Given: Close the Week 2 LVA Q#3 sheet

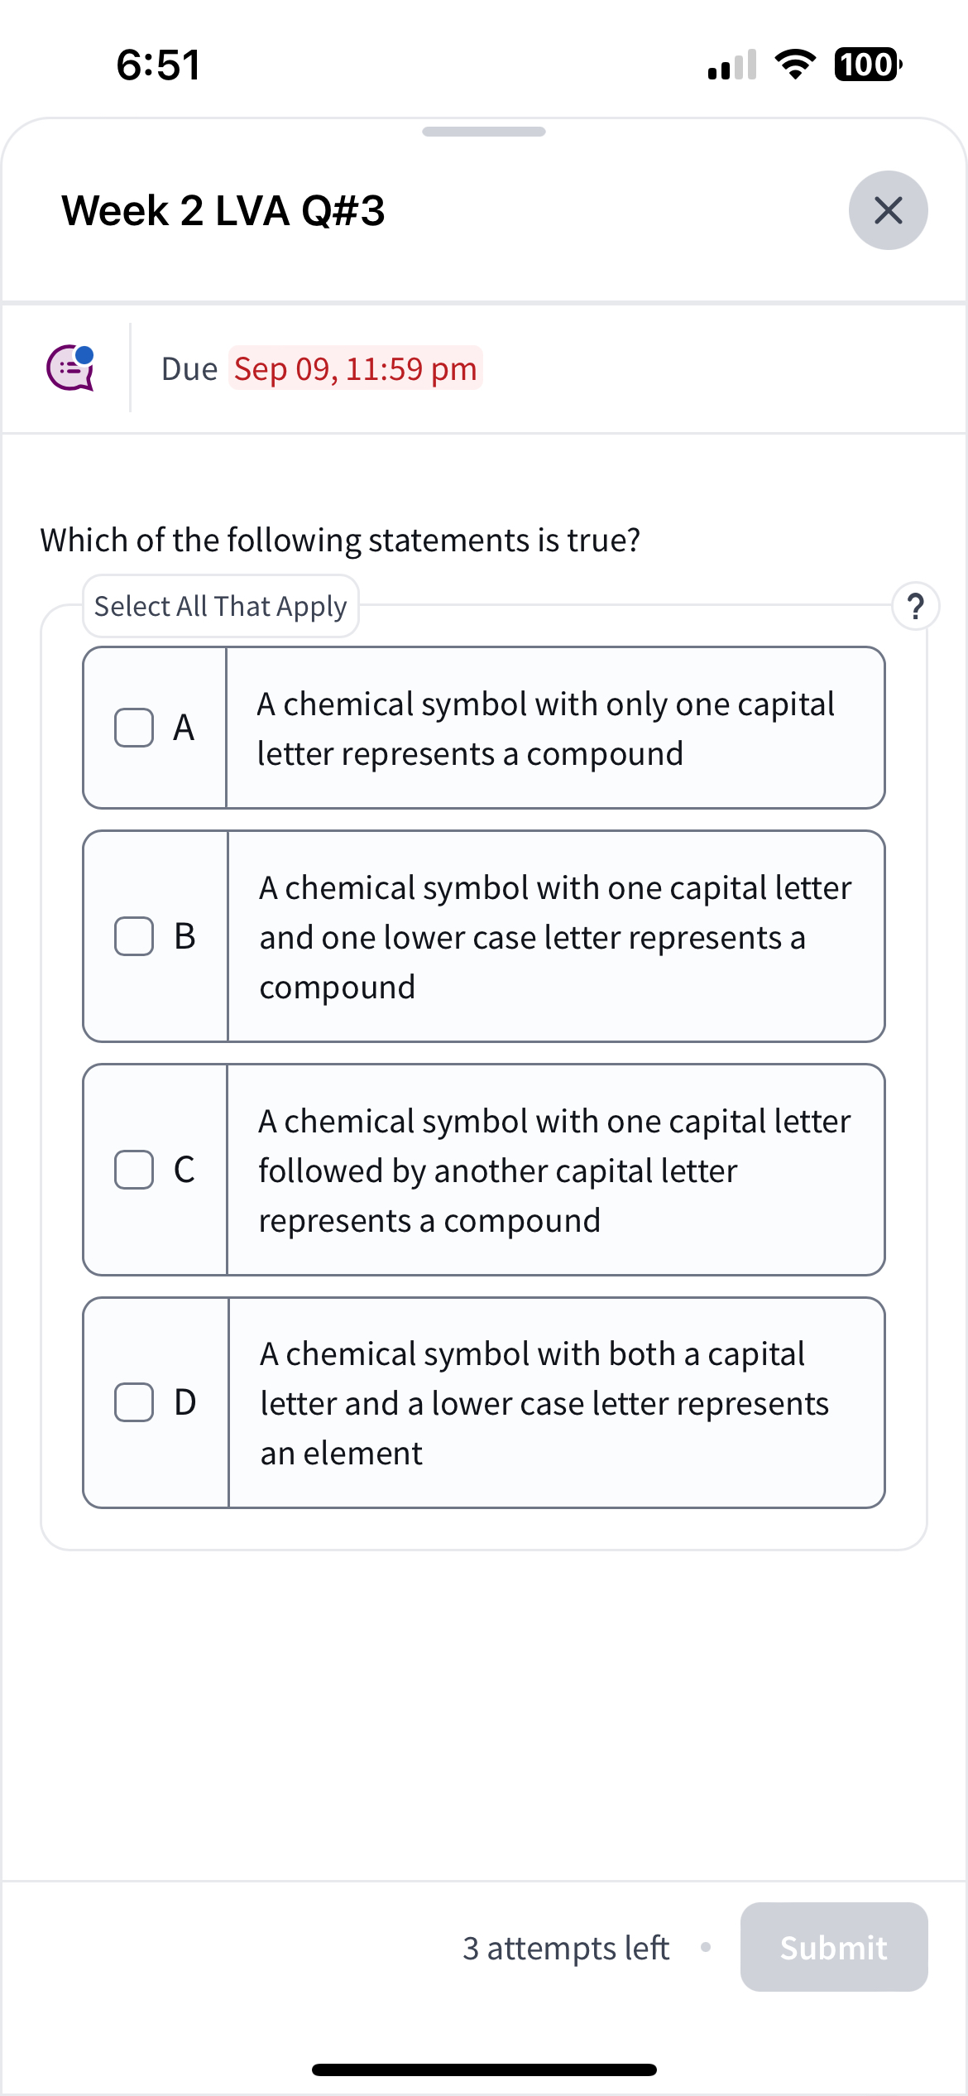Looking at the screenshot, I should coord(888,210).
